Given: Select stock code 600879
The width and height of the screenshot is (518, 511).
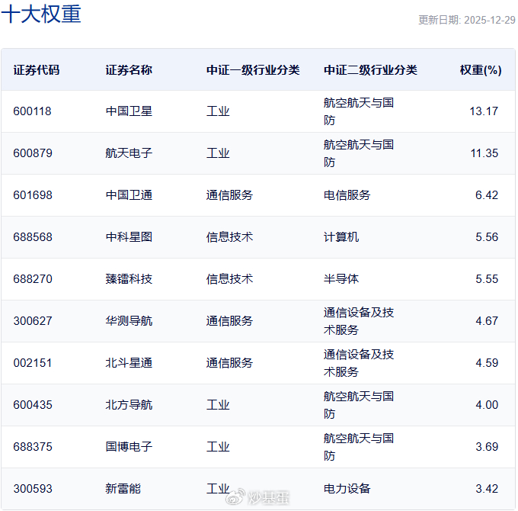Looking at the screenshot, I should (33, 153).
